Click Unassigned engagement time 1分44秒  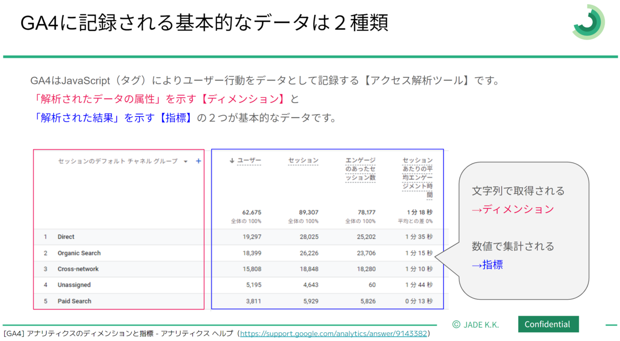click(419, 285)
